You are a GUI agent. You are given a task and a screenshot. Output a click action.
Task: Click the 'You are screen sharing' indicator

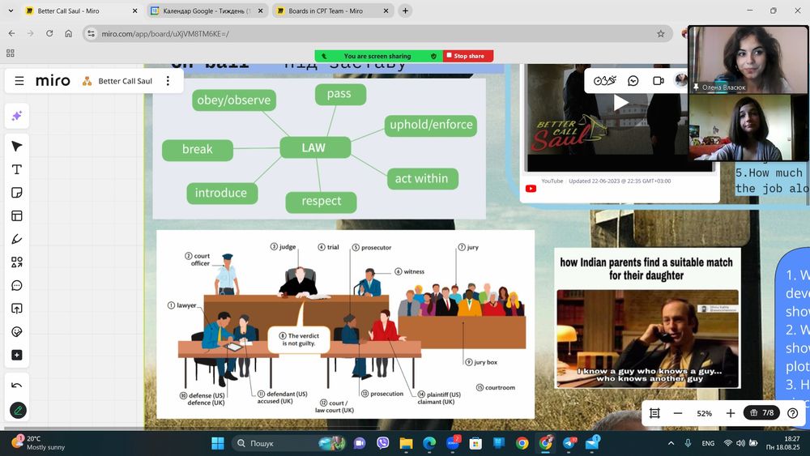378,56
